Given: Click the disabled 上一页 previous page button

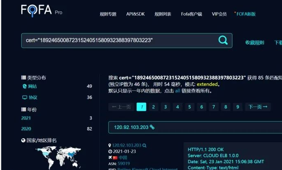Looking at the screenshot, I should [x=121, y=107].
